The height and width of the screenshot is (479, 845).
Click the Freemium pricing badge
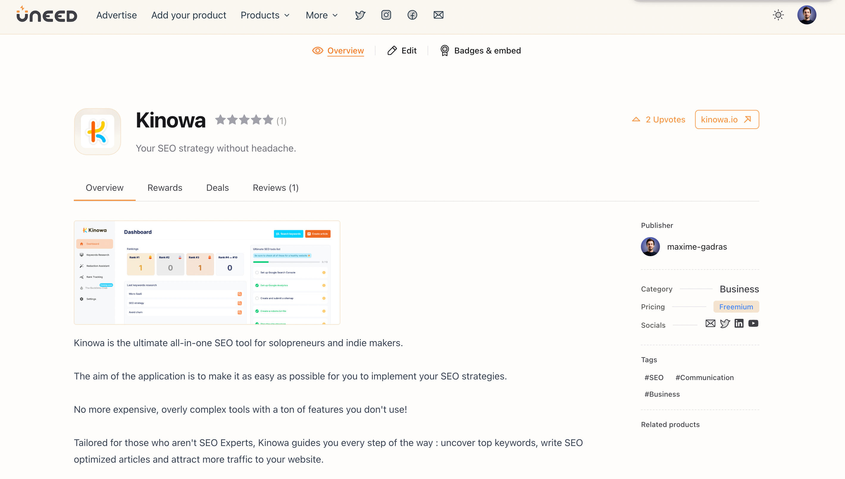coord(736,307)
